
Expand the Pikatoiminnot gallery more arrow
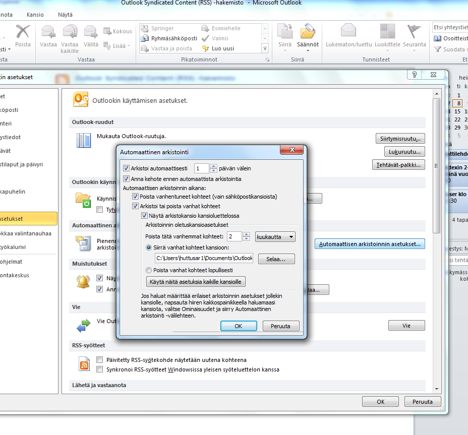point(265,48)
